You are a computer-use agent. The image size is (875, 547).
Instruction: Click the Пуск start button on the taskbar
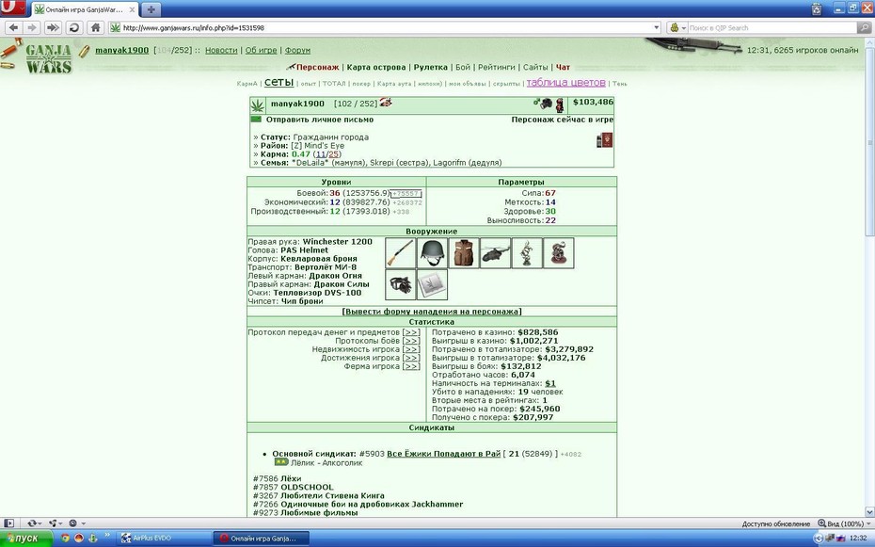click(x=26, y=539)
